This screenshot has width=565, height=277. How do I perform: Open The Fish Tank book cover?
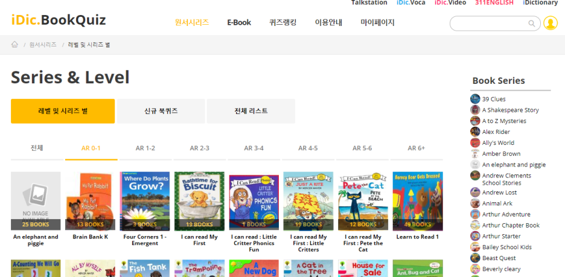point(144,269)
